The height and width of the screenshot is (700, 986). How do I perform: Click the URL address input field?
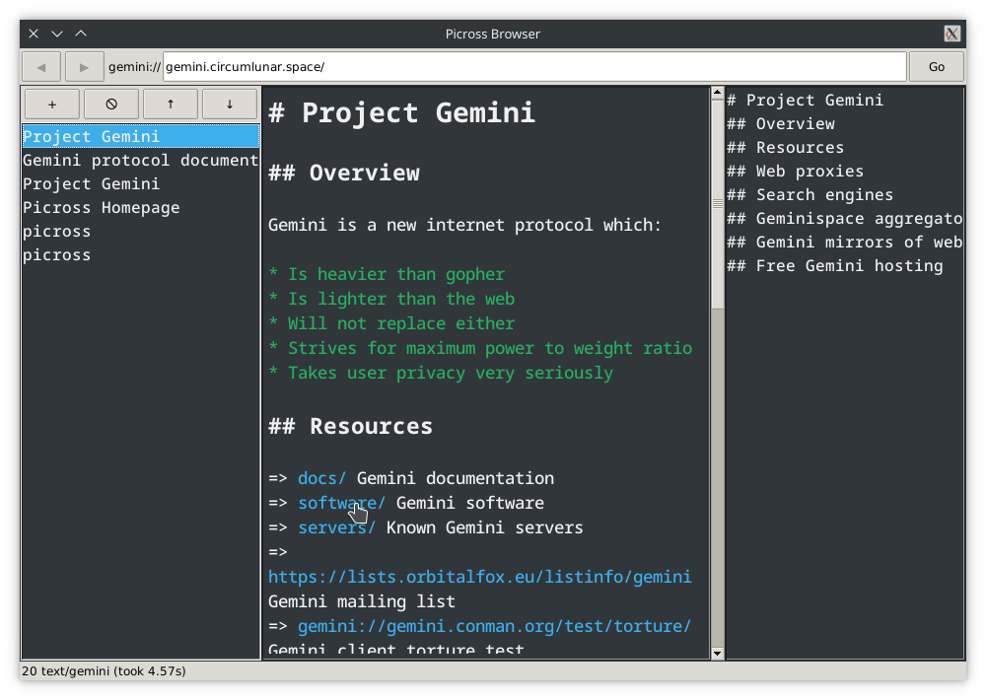point(533,67)
